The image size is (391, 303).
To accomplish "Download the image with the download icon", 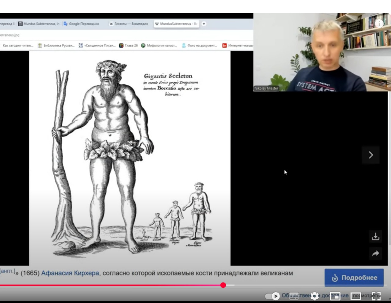I will click(x=375, y=236).
